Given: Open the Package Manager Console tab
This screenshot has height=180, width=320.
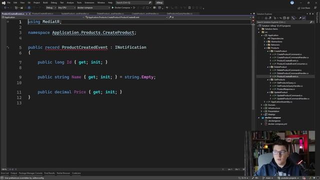Looking at the screenshot, I should pos(30,173).
